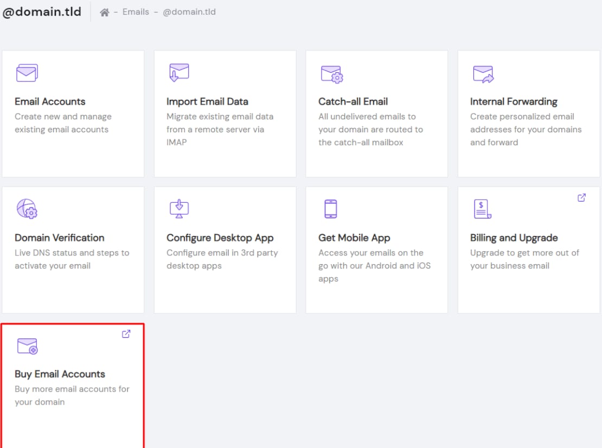Go to Emails in the breadcrumb
Image resolution: width=602 pixels, height=448 pixels.
tap(136, 12)
